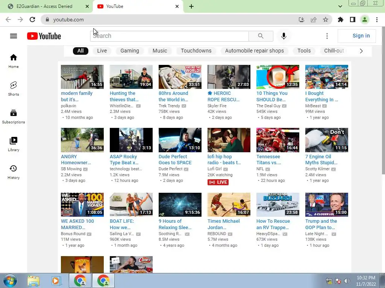The height and width of the screenshot is (288, 385).
Task: Open Chrome profile avatar
Action: click(x=365, y=19)
